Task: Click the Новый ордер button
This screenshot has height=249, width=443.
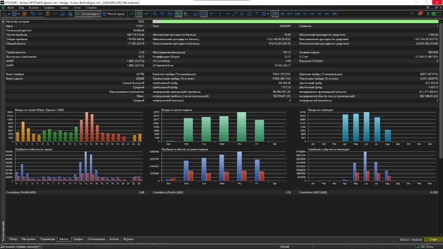Action: tap(114, 13)
